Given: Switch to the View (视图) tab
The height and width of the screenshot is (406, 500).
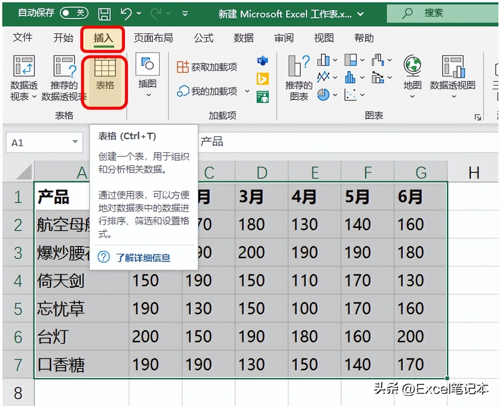Looking at the screenshot, I should tap(324, 37).
